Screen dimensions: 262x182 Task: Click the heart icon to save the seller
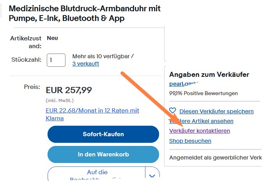173,111
